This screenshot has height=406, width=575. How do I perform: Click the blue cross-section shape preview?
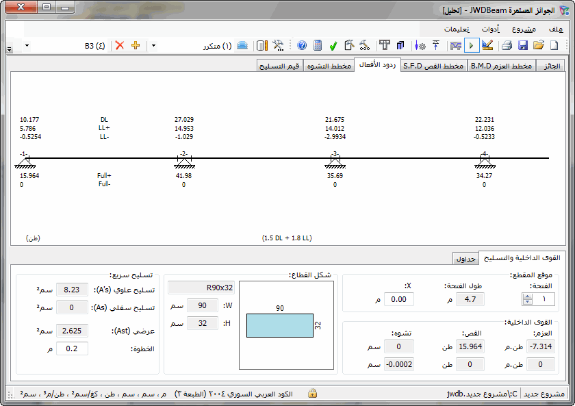coord(277,325)
